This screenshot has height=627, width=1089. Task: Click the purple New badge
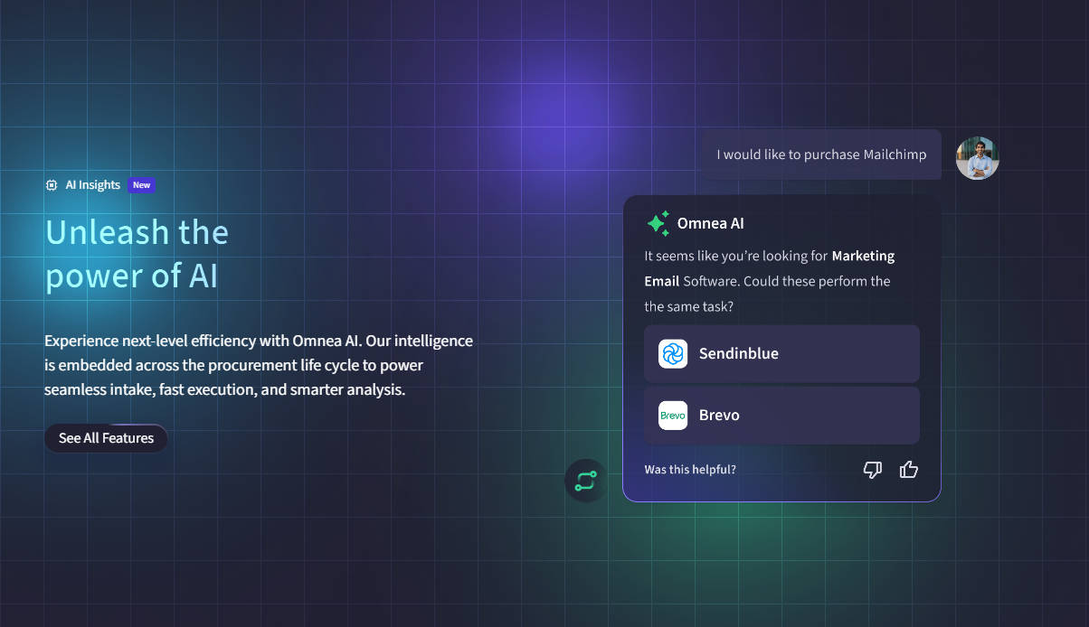(x=141, y=185)
